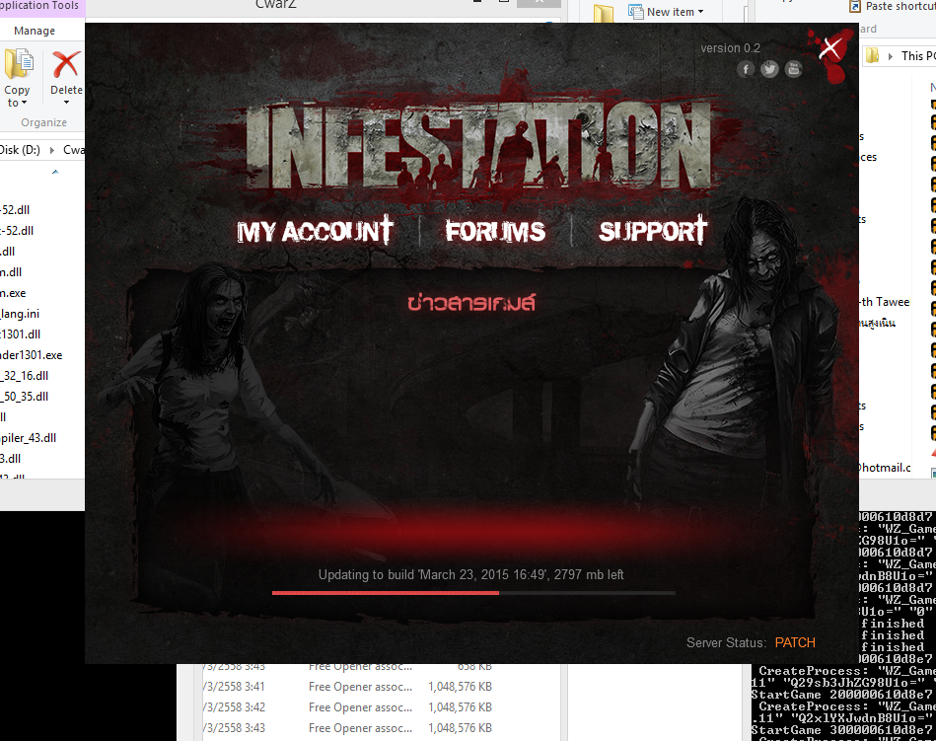Expand the New item dropdown arrow
This screenshot has width=936, height=741.
700,13
